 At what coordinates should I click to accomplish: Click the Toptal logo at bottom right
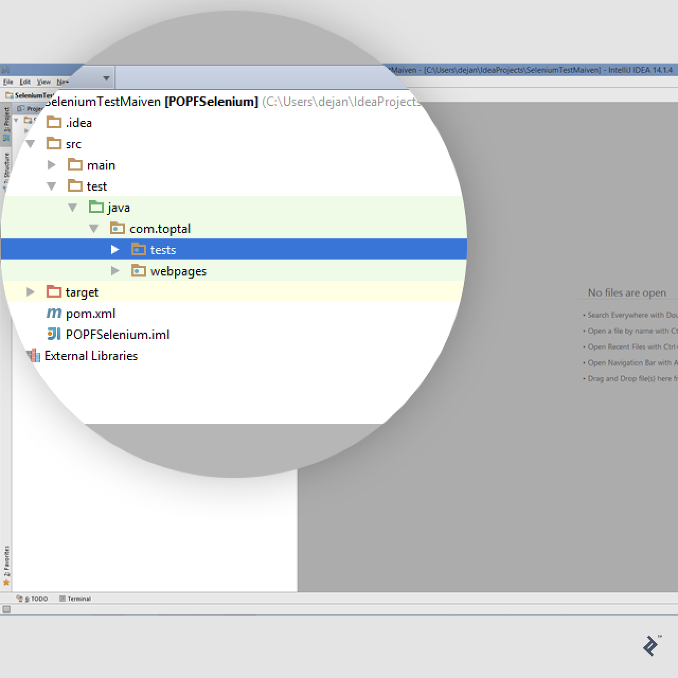[651, 645]
